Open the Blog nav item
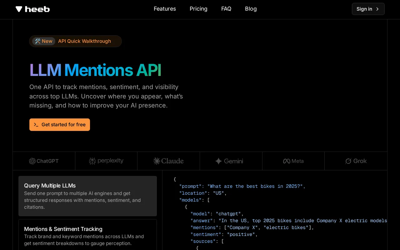 coord(251,9)
